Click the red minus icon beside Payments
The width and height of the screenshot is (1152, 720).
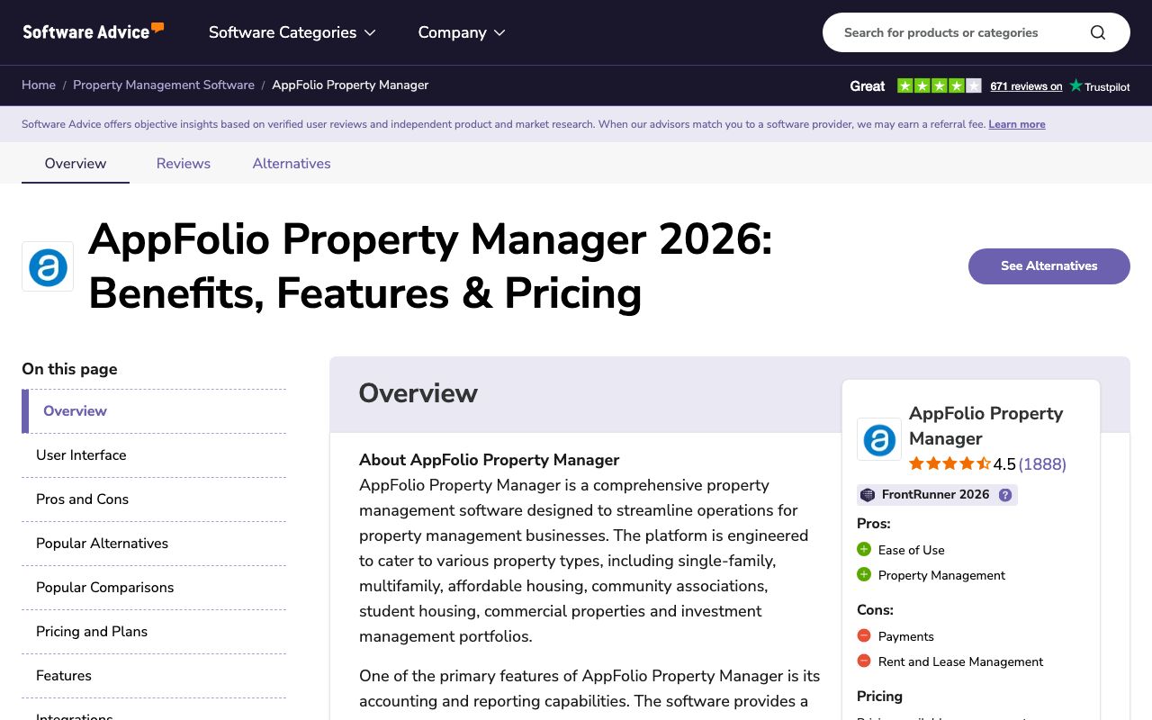864,635
